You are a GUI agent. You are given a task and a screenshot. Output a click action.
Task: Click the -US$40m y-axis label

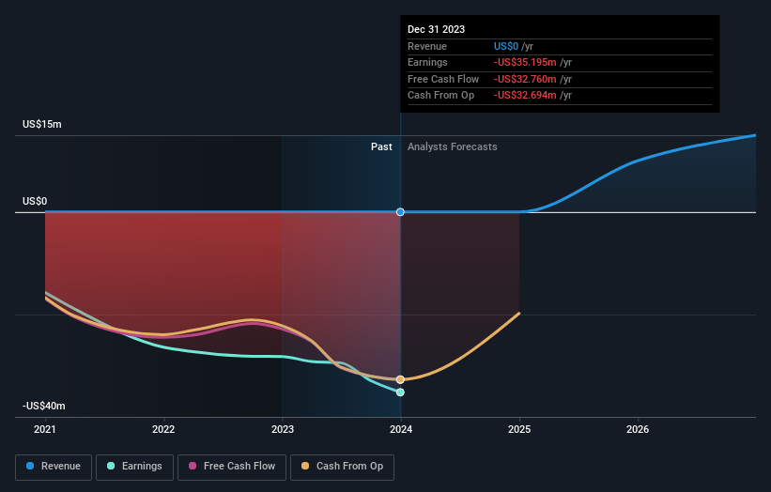click(43, 406)
